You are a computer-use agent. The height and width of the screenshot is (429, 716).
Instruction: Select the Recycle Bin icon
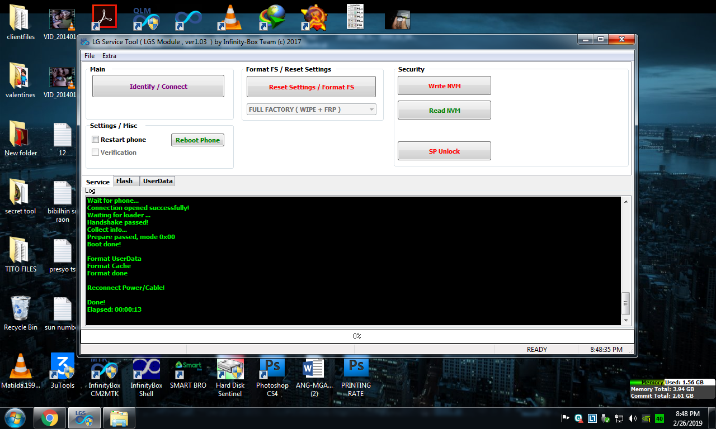coord(21,313)
